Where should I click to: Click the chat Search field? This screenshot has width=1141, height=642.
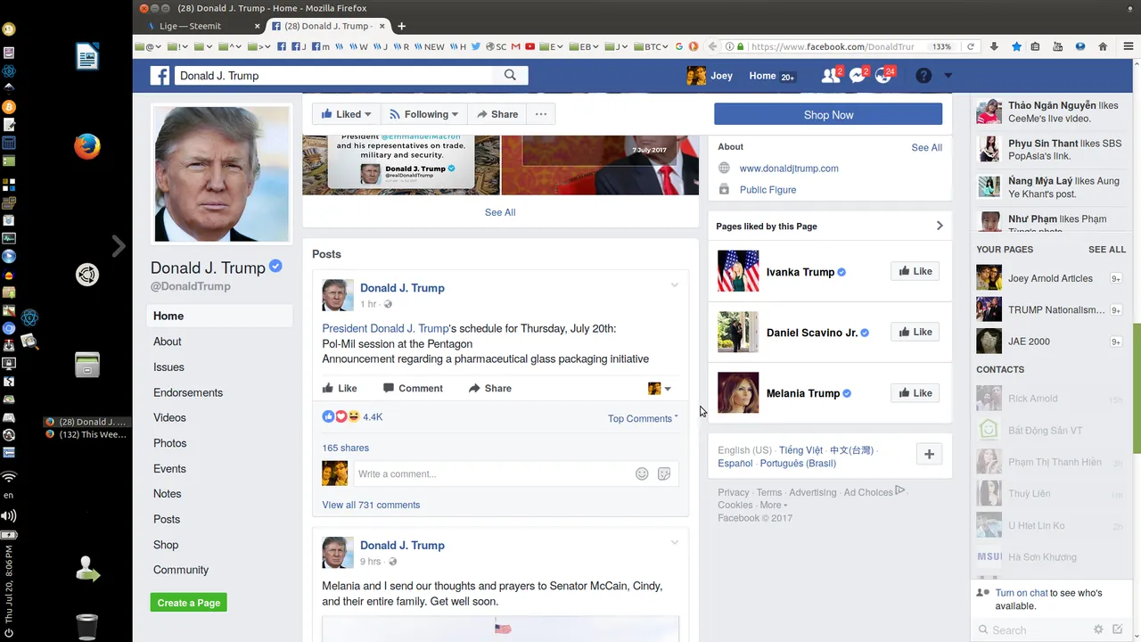tap(1034, 630)
